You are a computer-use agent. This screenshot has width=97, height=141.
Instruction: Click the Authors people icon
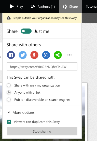[33, 6]
